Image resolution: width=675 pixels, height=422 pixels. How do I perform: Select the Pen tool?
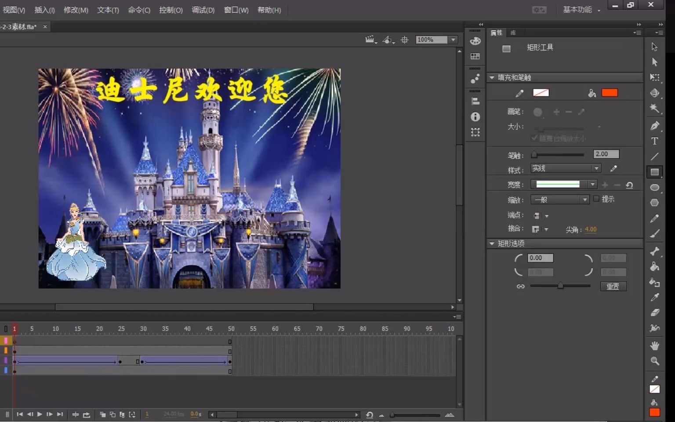coord(654,126)
